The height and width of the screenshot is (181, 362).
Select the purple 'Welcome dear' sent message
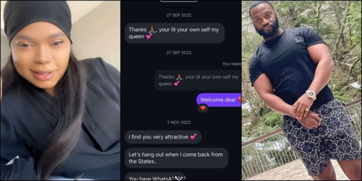click(219, 99)
